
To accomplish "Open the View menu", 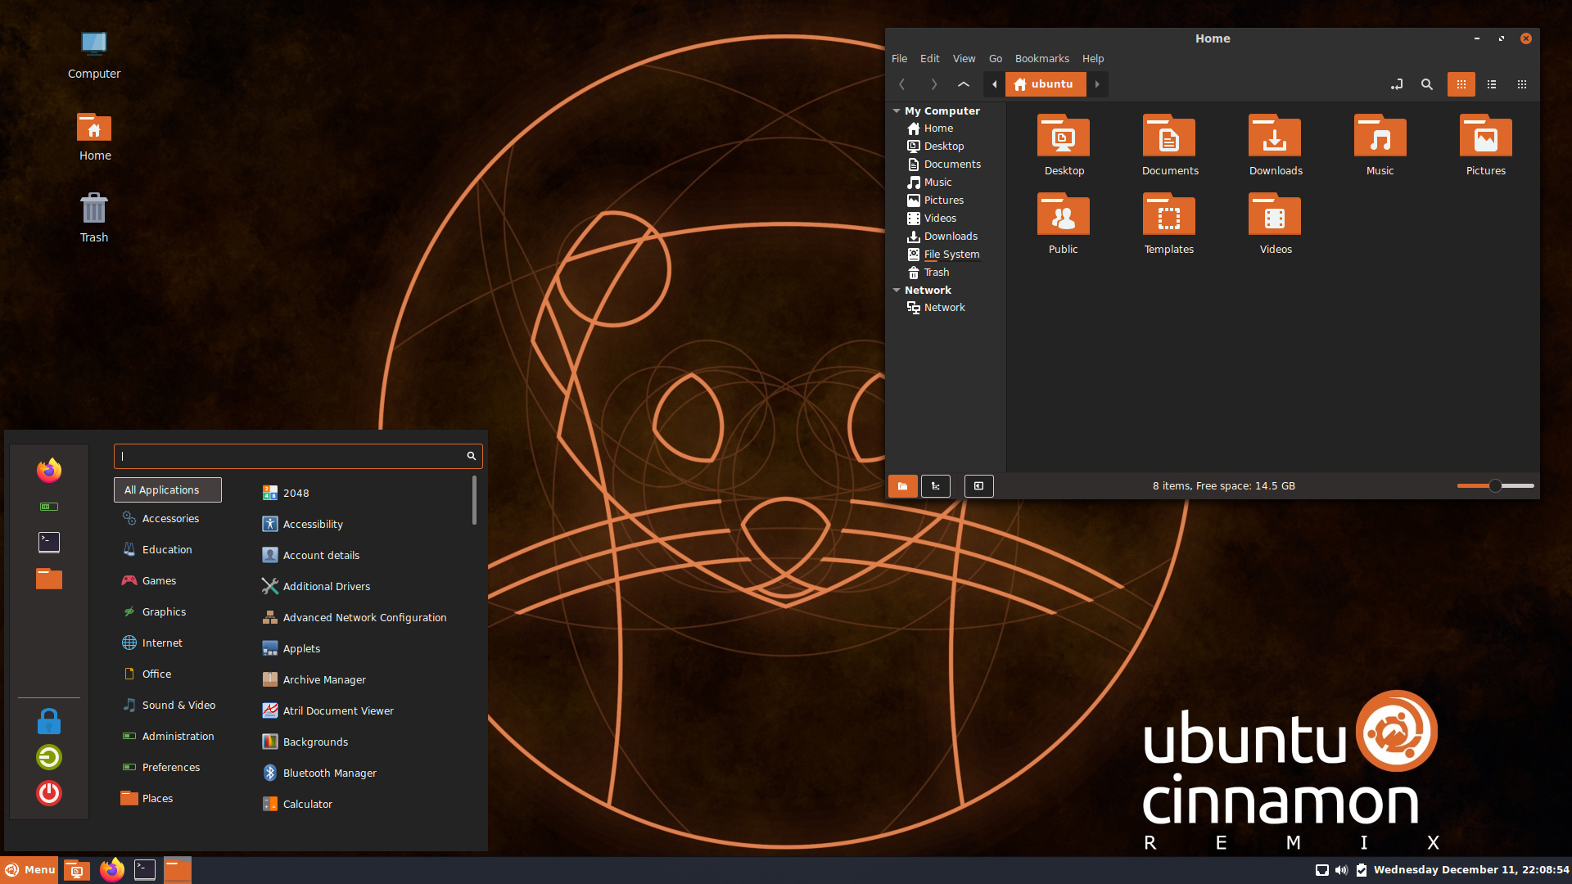I will pos(964,59).
